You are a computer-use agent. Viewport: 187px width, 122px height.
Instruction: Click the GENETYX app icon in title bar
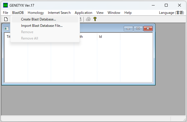coord(5,5)
